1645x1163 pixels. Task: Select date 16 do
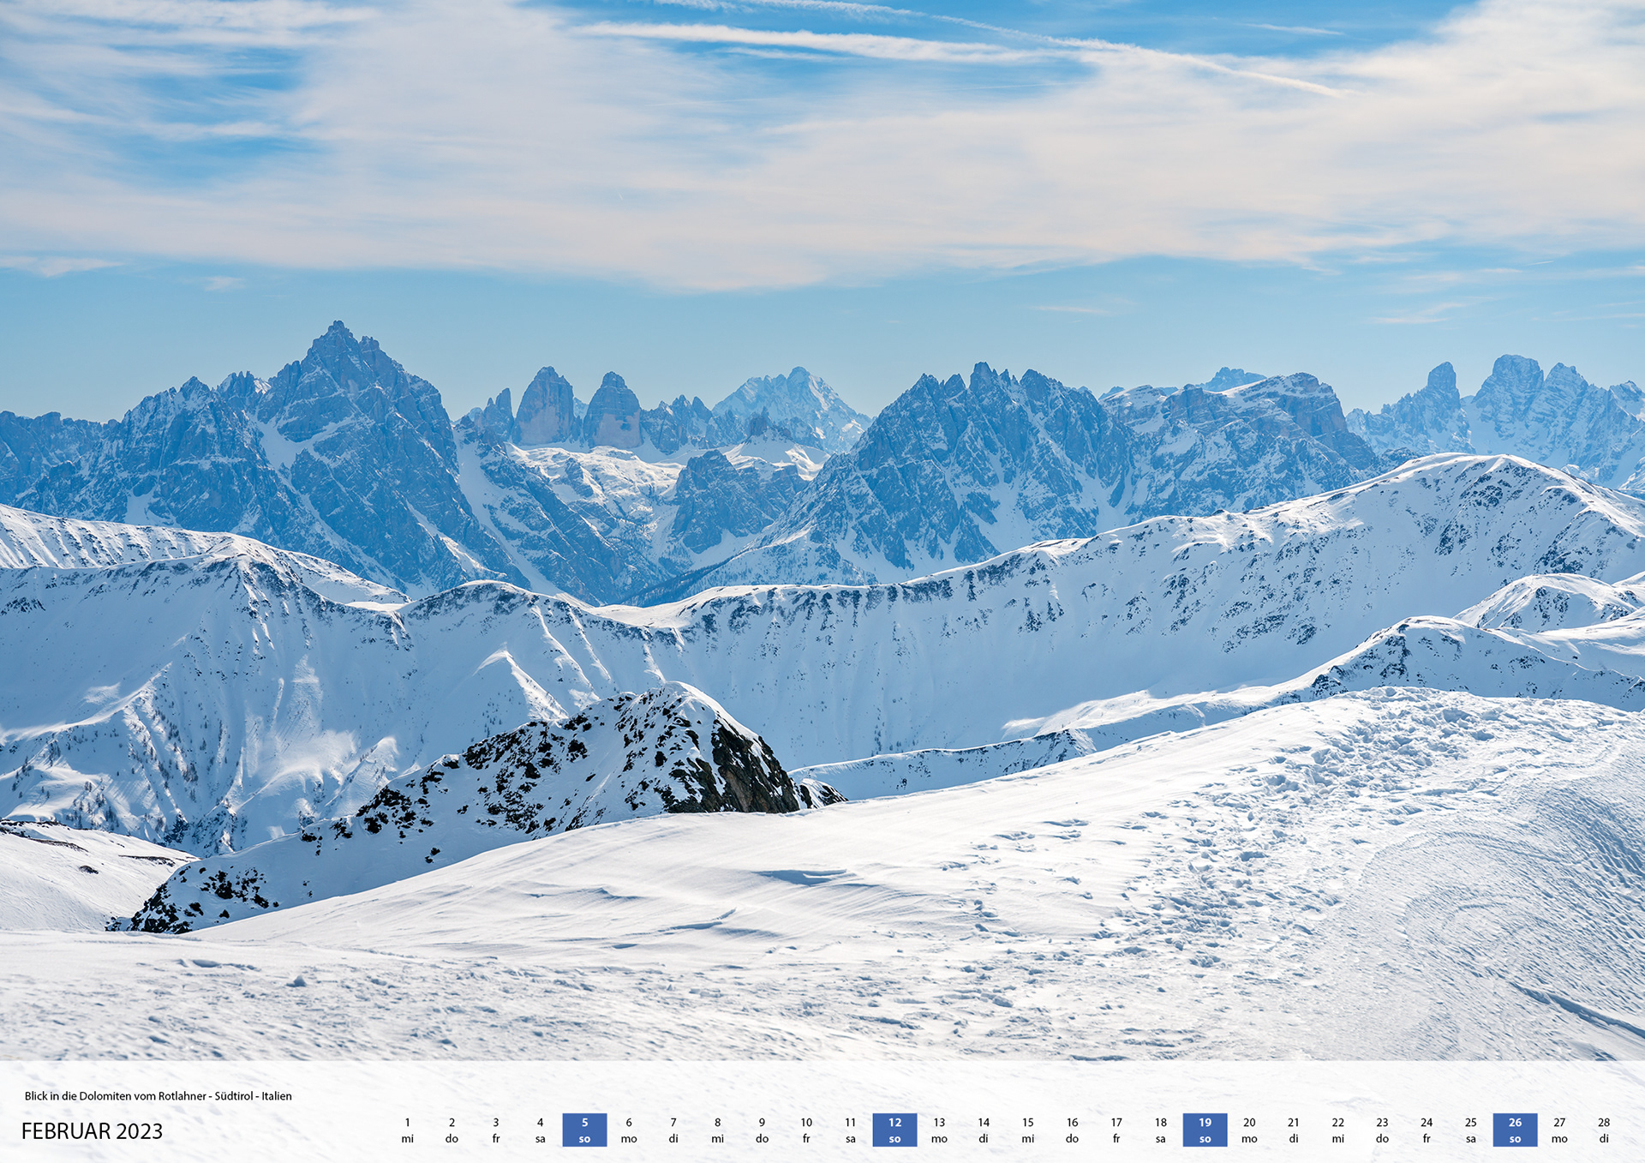[x=1072, y=1130]
